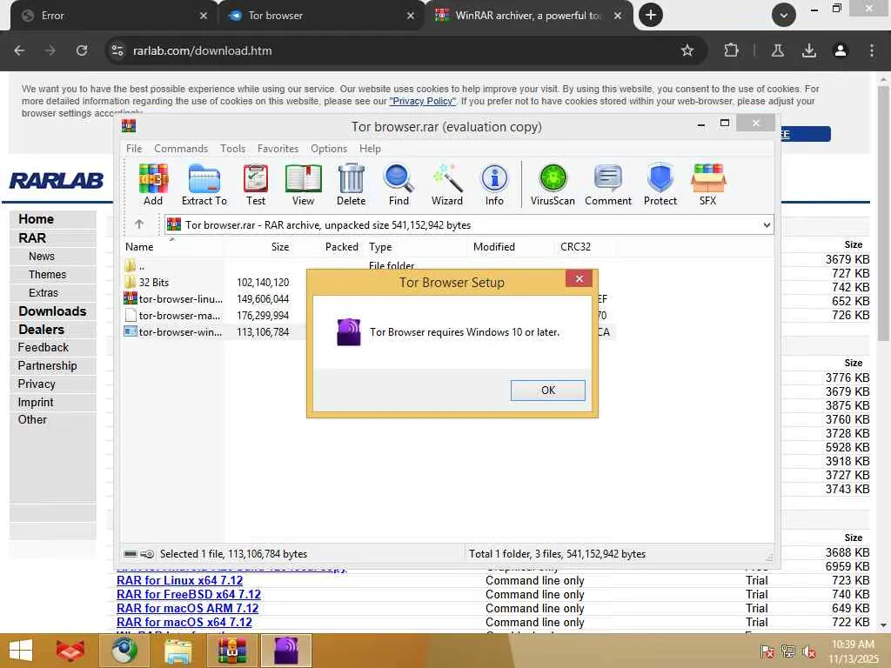Open the View tool in WinRAR
This screenshot has width=891, height=668.
303,184
